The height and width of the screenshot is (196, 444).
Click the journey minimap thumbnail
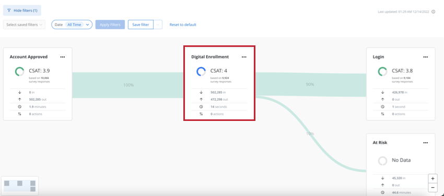coord(20,186)
